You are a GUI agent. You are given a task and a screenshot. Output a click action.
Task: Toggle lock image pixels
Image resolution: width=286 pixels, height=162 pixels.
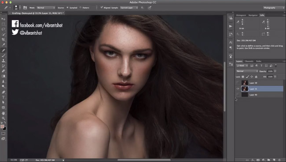click(x=247, y=77)
